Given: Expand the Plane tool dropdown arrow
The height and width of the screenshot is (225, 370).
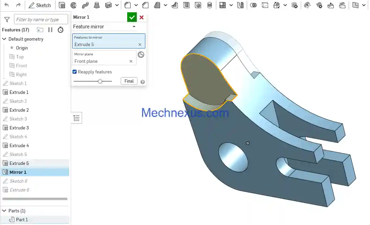Looking at the screenshot, I should [364, 5].
